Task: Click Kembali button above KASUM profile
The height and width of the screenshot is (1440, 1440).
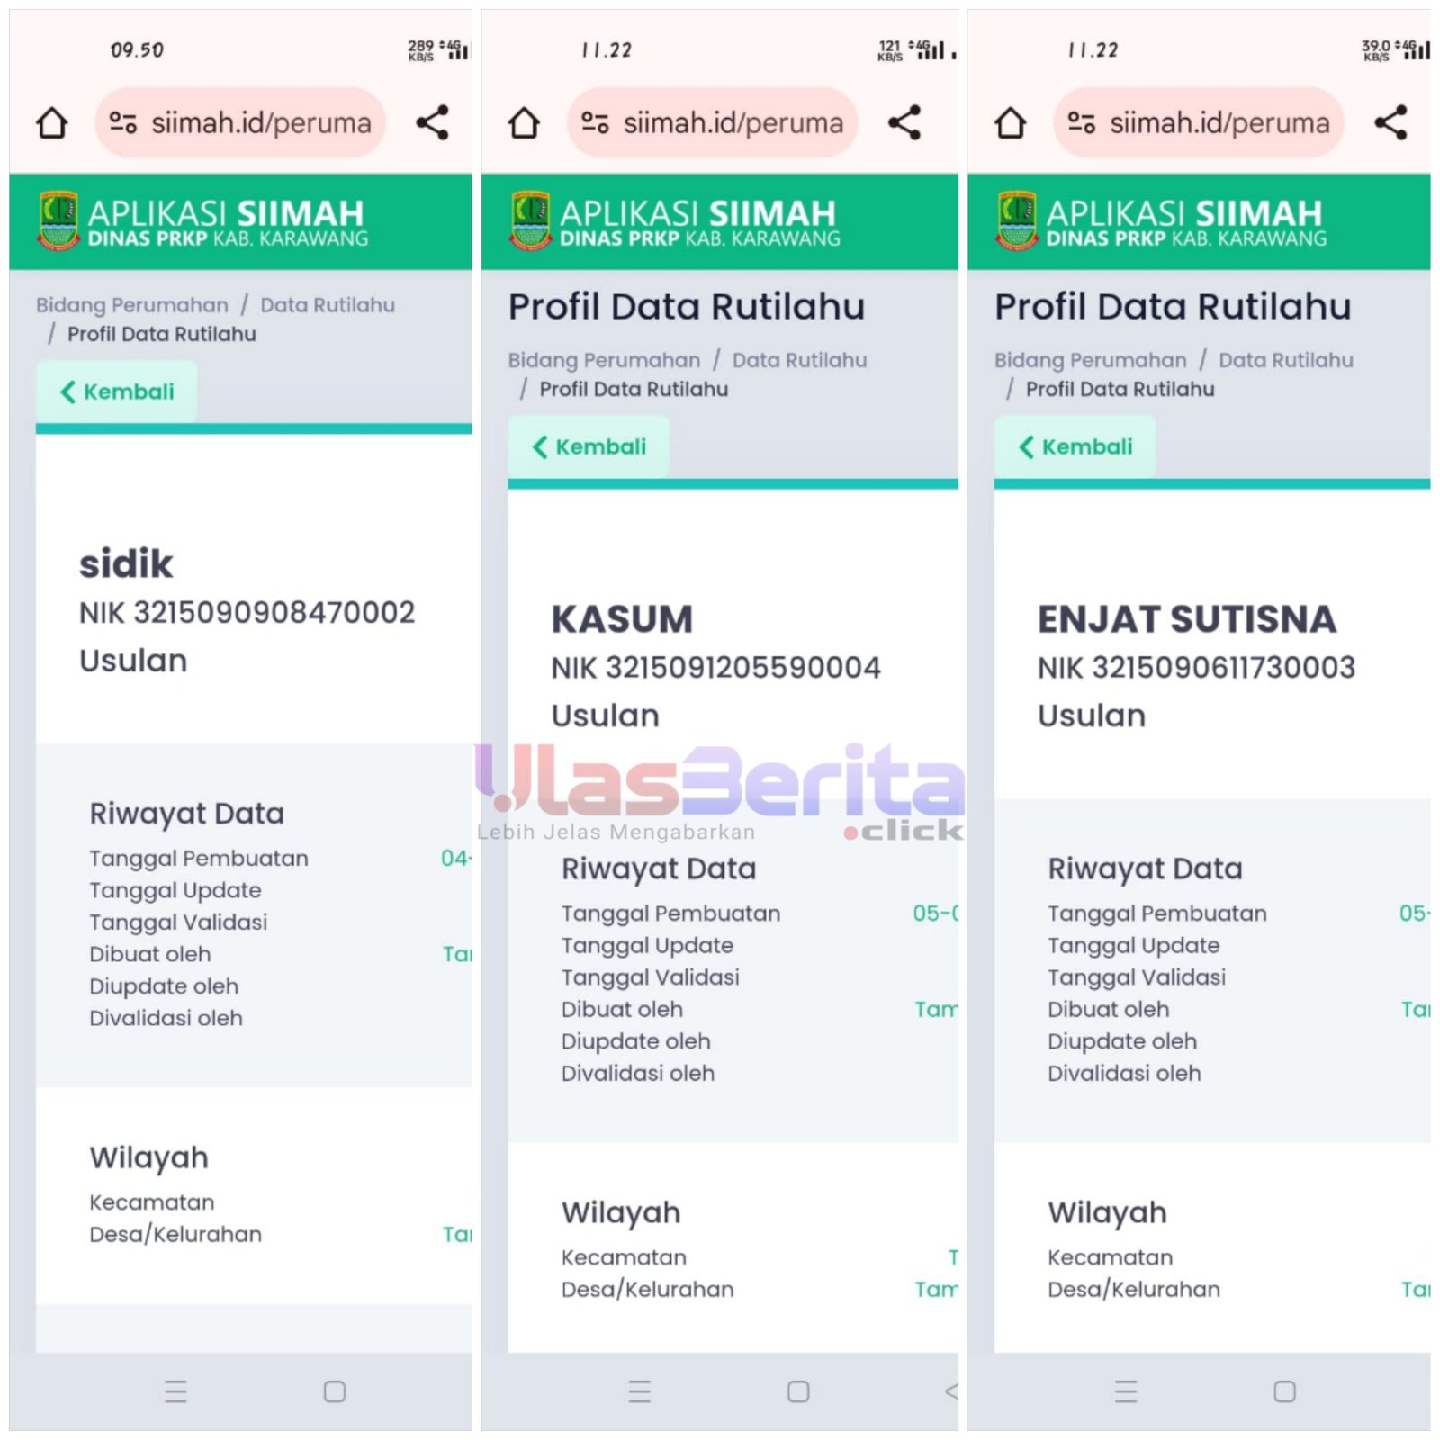Action: 589,446
